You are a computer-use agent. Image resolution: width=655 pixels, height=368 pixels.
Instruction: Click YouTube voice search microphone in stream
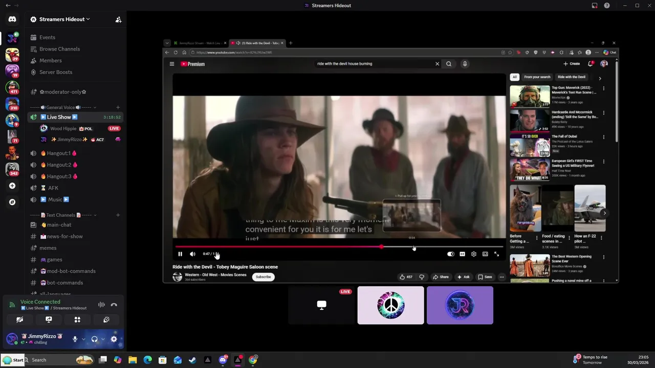[465, 64]
